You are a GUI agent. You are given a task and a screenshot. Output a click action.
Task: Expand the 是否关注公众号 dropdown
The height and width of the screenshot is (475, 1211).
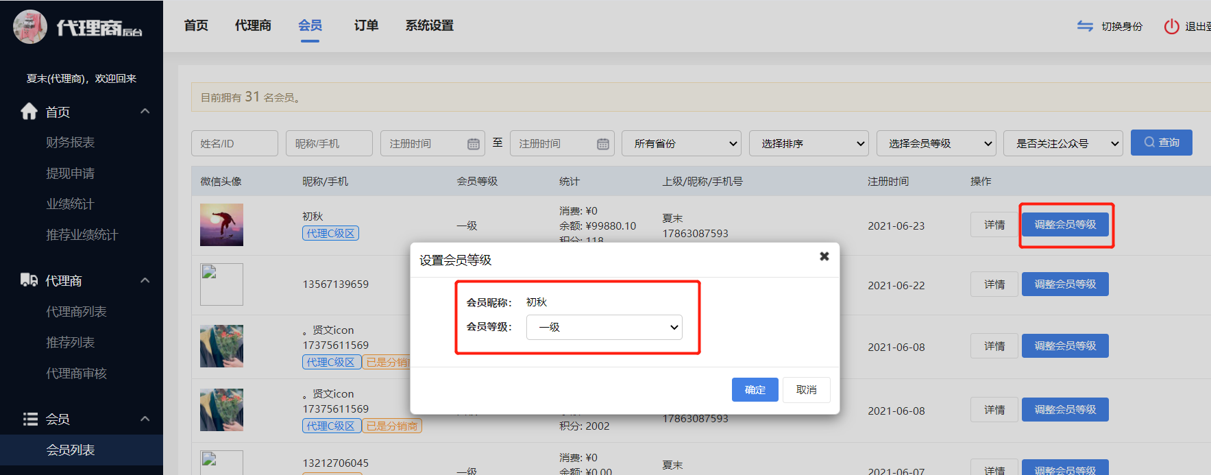coord(1062,144)
